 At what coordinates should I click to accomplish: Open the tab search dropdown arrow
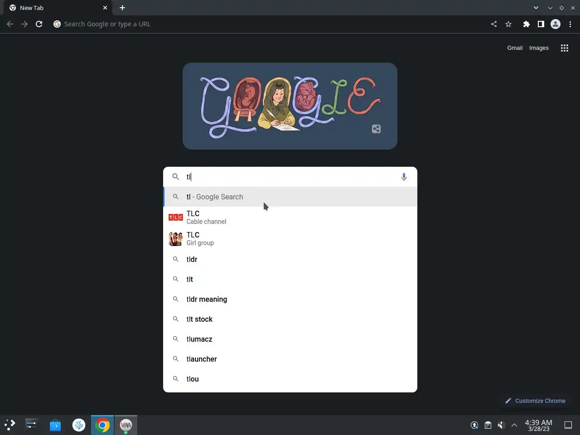pyautogui.click(x=536, y=8)
